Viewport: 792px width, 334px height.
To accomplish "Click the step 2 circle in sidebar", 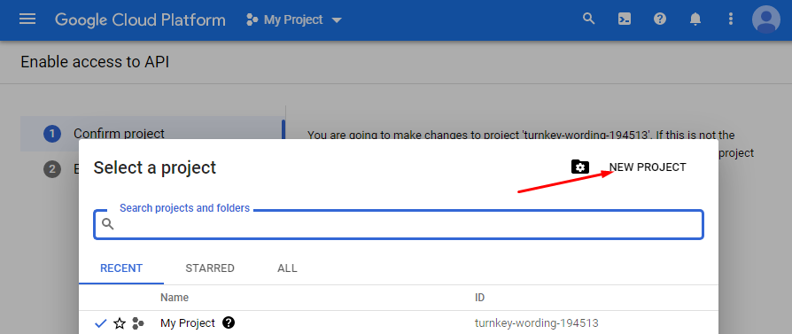I will (x=52, y=168).
